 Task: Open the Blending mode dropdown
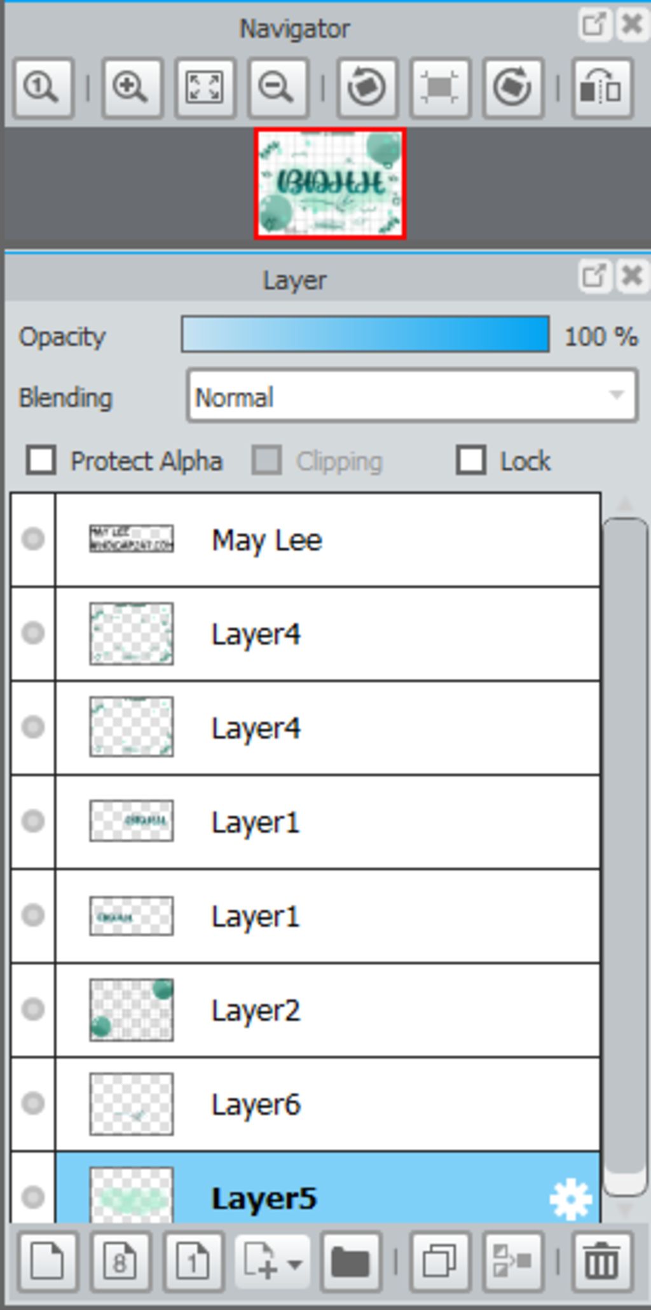(x=412, y=397)
